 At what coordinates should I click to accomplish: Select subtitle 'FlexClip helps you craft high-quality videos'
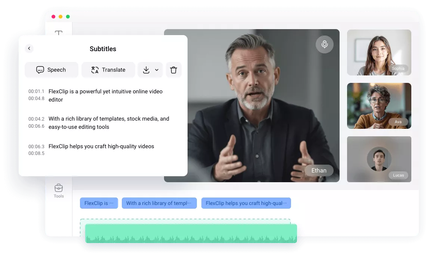click(101, 146)
